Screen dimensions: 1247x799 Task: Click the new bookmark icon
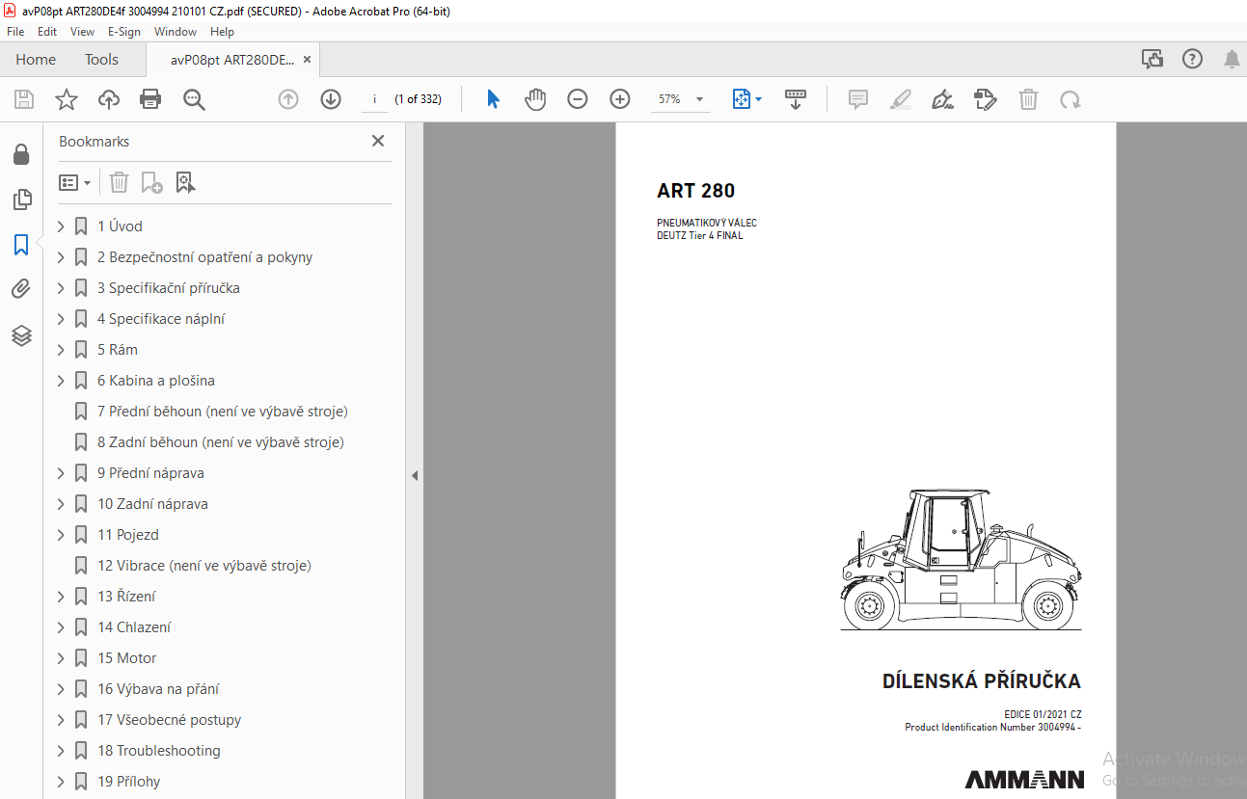tap(152, 182)
